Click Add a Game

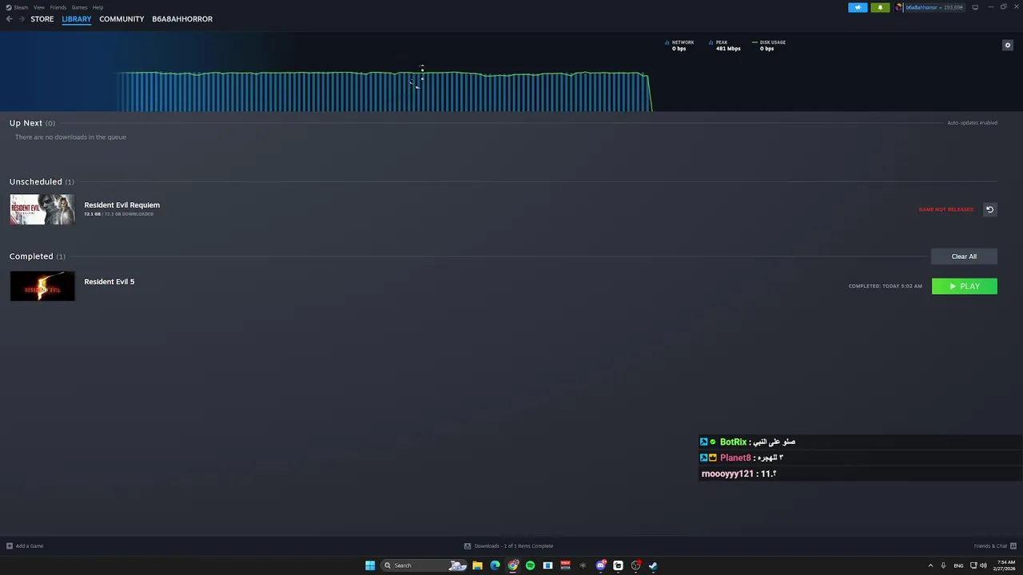(x=25, y=546)
